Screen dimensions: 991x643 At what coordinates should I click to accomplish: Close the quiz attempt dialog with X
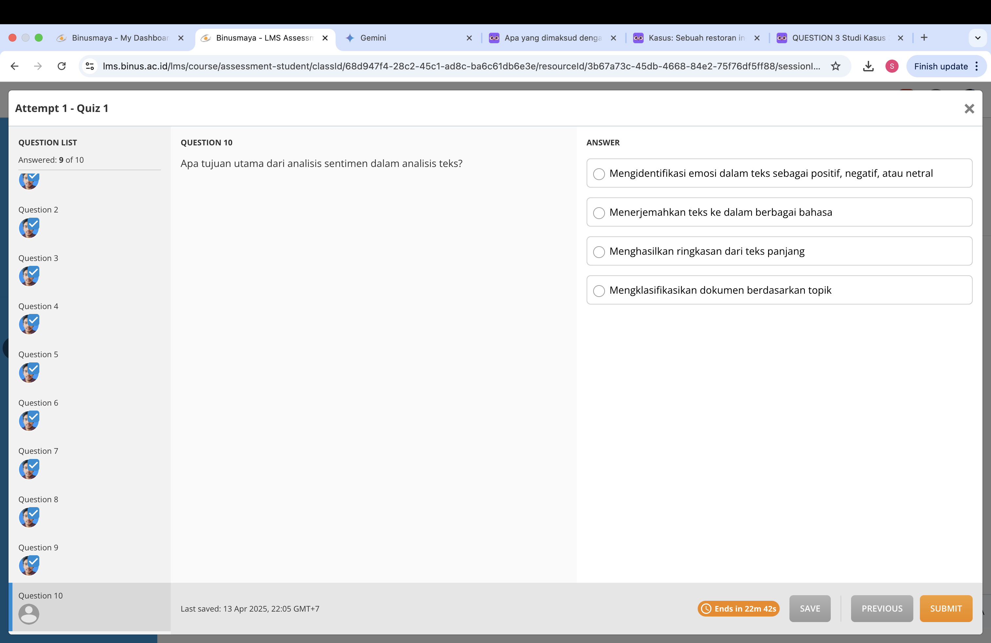tap(969, 109)
